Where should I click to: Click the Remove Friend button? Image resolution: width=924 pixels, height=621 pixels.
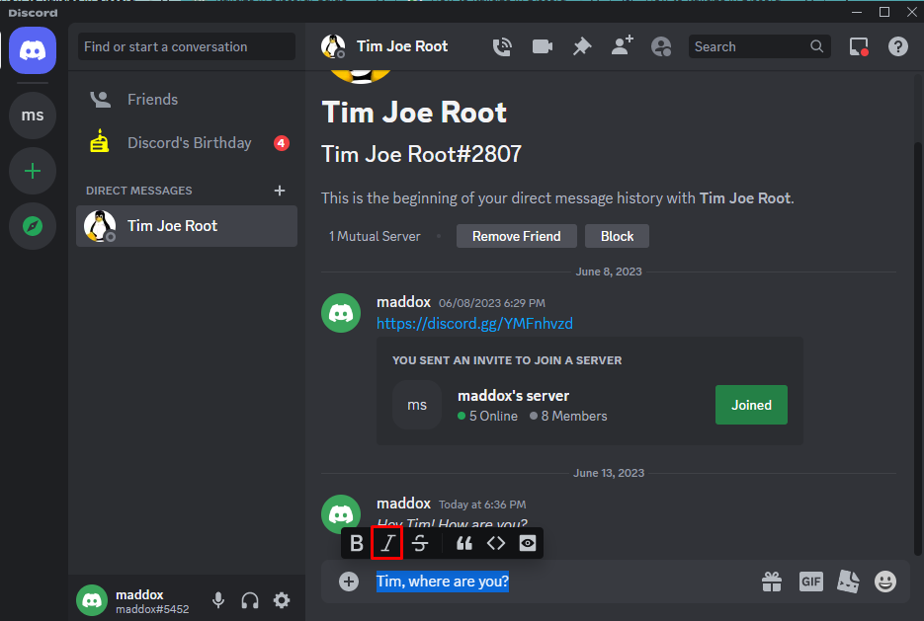coord(516,236)
